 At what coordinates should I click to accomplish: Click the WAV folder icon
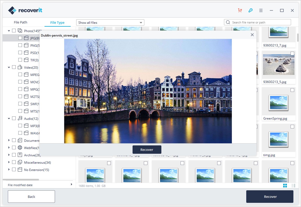[x=26, y=133]
